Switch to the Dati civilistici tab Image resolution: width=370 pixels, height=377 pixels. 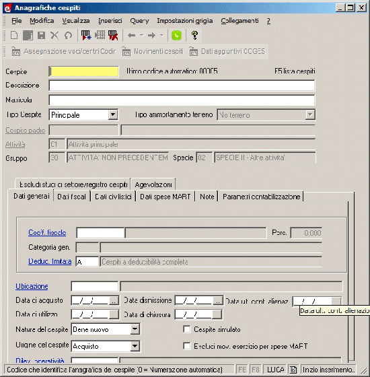(x=113, y=197)
